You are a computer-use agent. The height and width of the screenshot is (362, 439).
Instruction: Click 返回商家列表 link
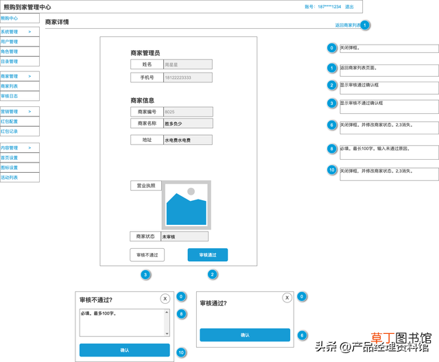[348, 25]
